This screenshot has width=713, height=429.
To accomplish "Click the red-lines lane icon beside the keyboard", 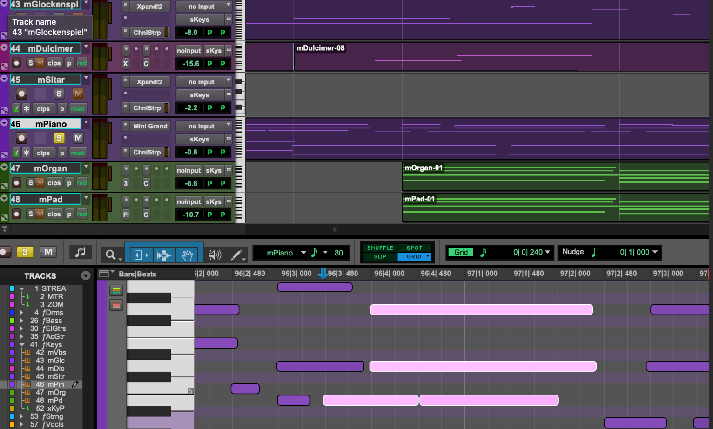I will 116,305.
